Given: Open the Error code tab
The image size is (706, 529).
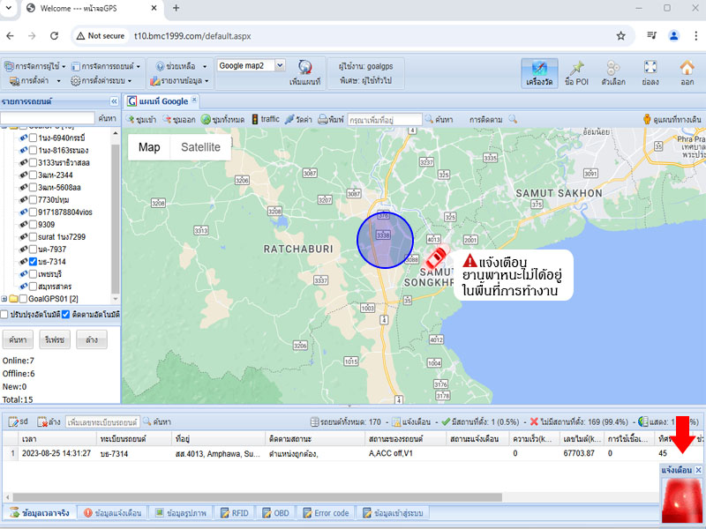Looking at the screenshot, I should coord(326,513).
